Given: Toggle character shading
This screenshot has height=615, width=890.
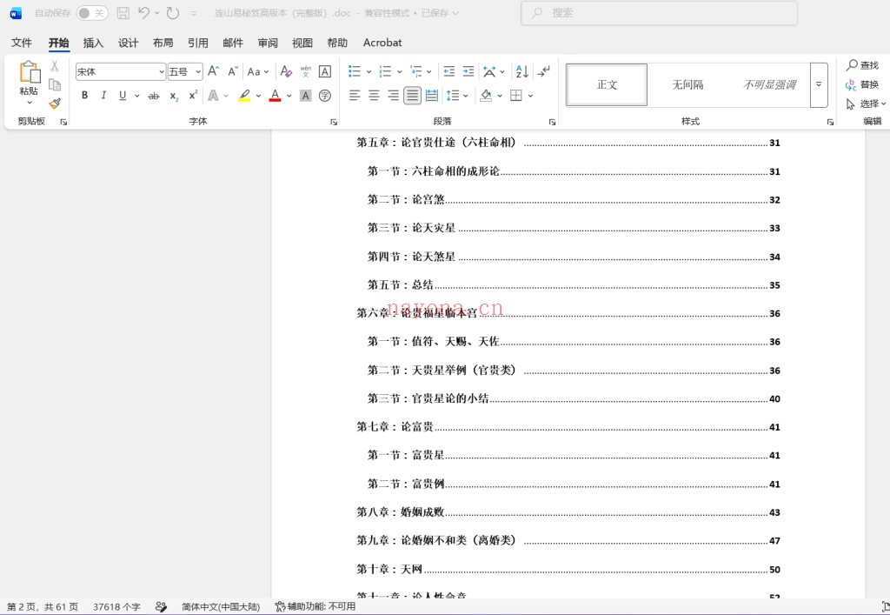Looking at the screenshot, I should (x=305, y=96).
